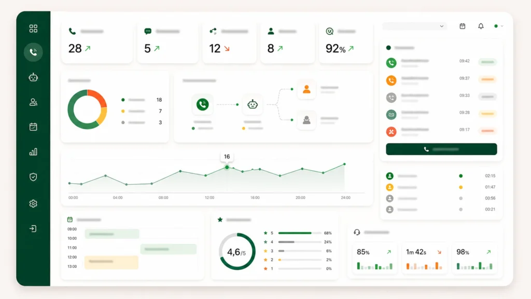Screen dimensions: 531x299
Task: Select the 09:42 call entry
Action: [x=441, y=63]
